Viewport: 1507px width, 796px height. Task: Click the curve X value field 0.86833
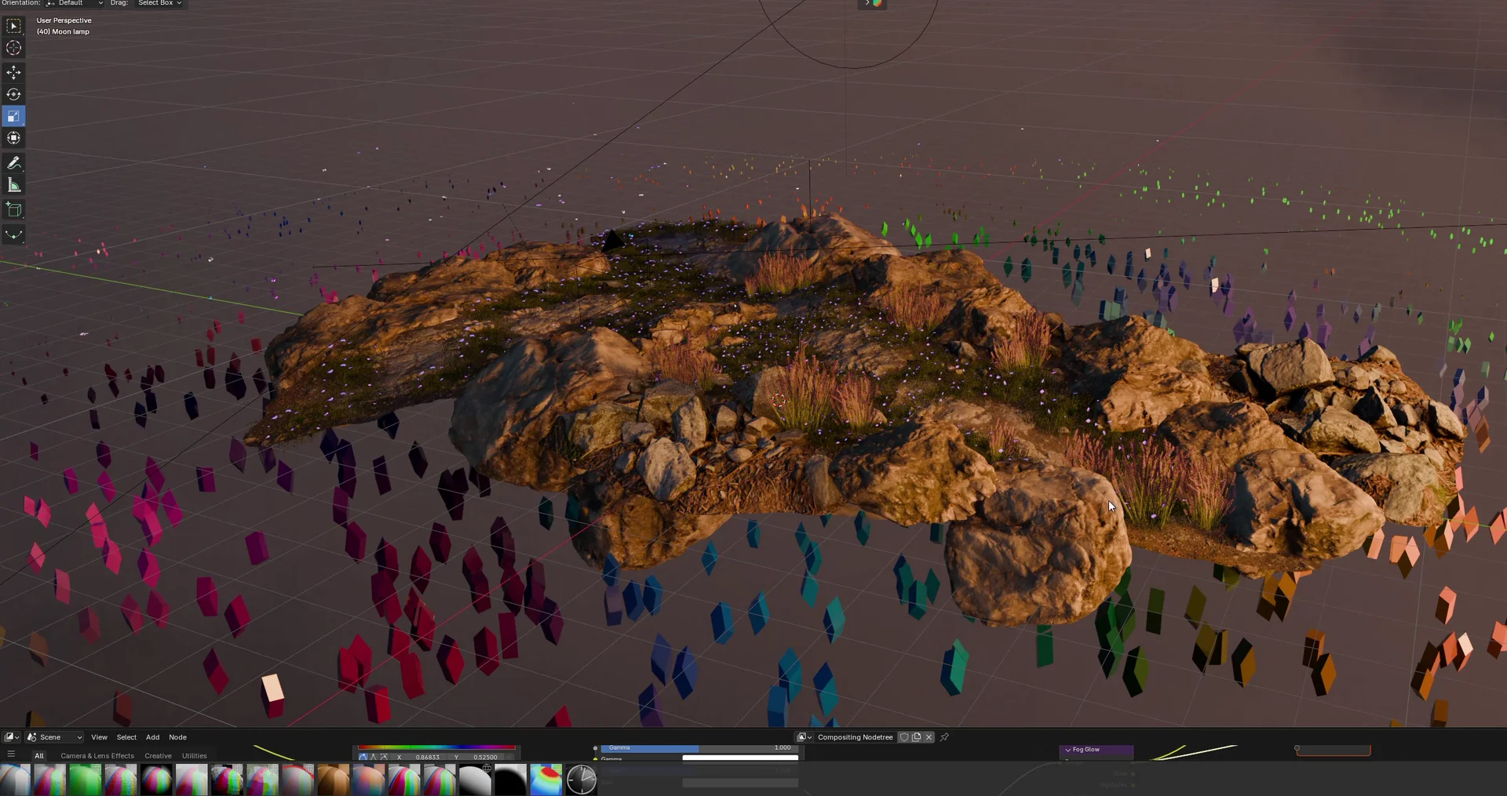point(417,758)
